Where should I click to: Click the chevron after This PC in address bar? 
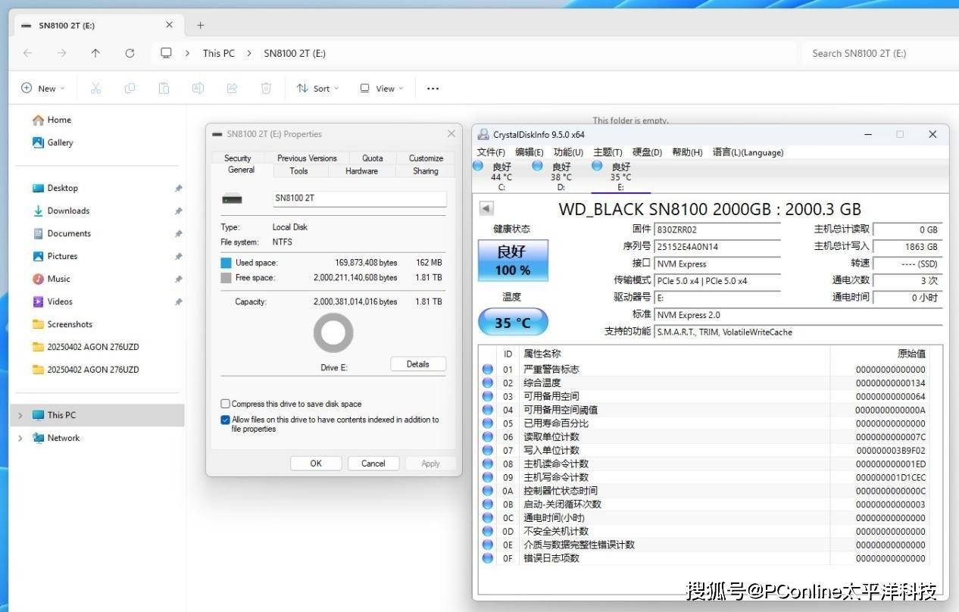[x=249, y=53]
